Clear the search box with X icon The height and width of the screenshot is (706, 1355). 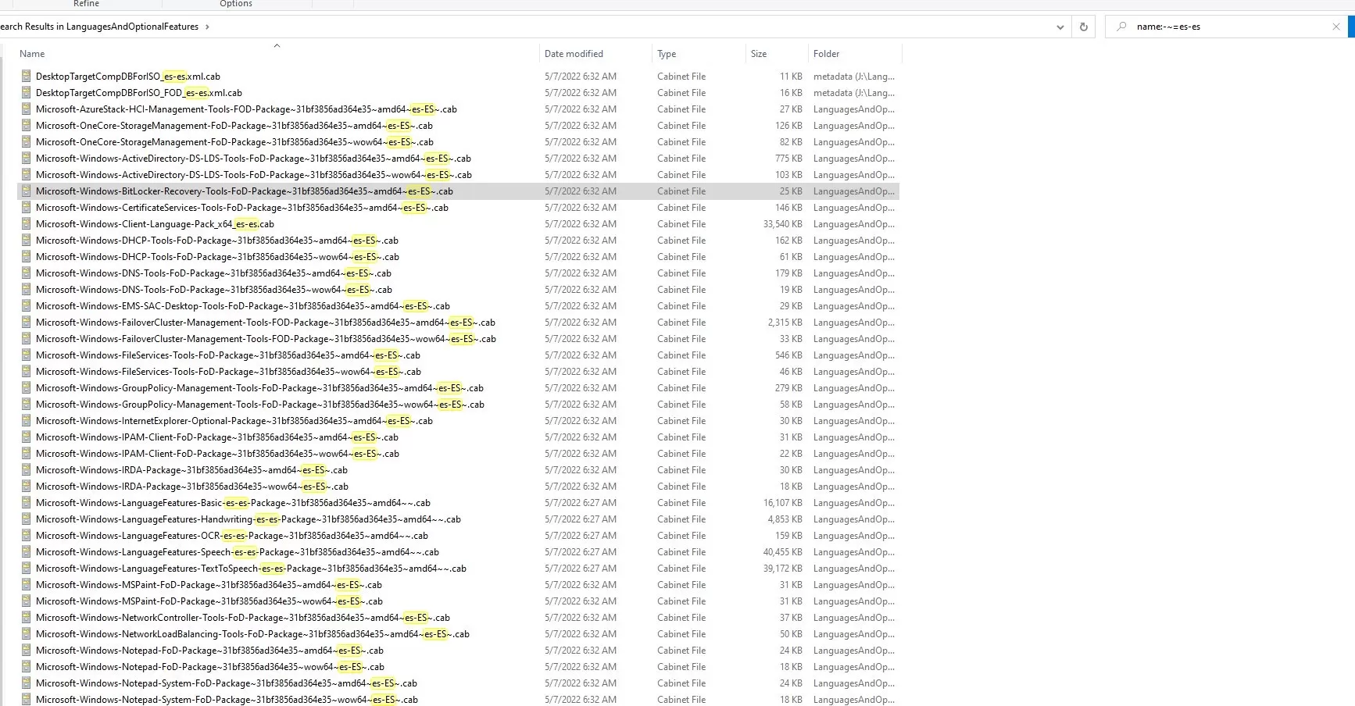pos(1335,27)
